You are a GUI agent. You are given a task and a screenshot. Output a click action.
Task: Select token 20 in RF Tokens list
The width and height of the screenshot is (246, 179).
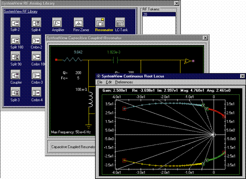tap(159, 14)
